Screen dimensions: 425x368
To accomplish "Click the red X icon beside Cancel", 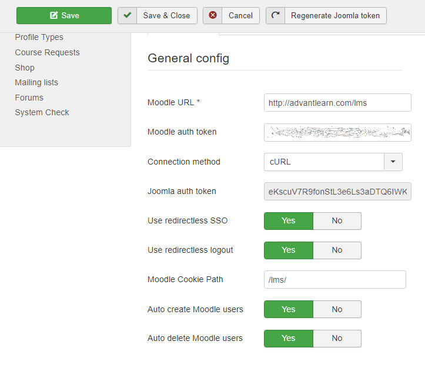I will [x=213, y=15].
